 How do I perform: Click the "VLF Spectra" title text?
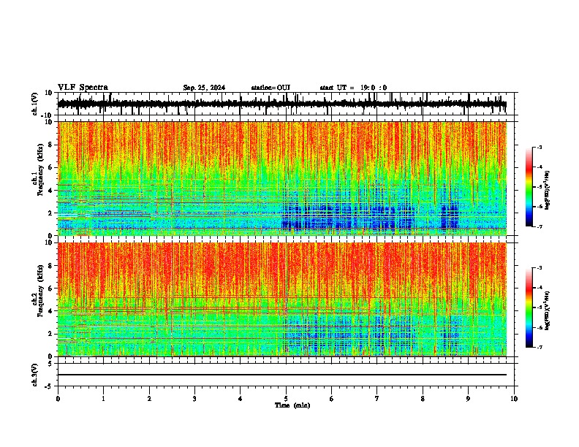coord(83,88)
